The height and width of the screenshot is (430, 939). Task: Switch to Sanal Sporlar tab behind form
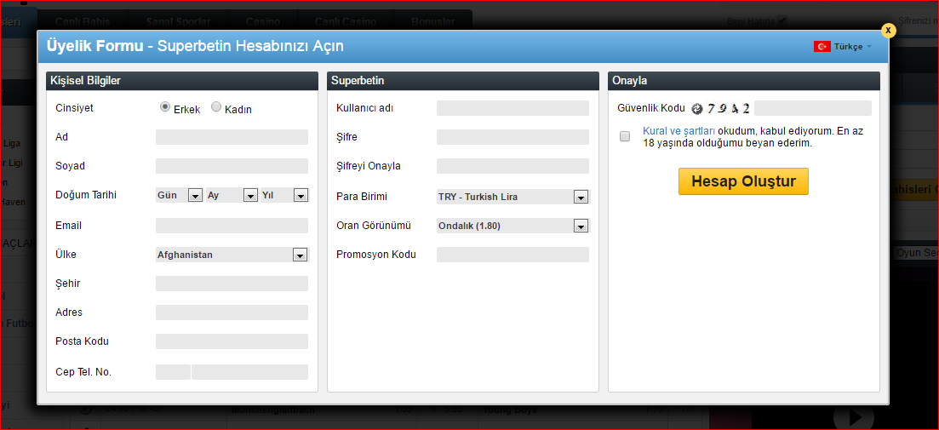click(179, 22)
